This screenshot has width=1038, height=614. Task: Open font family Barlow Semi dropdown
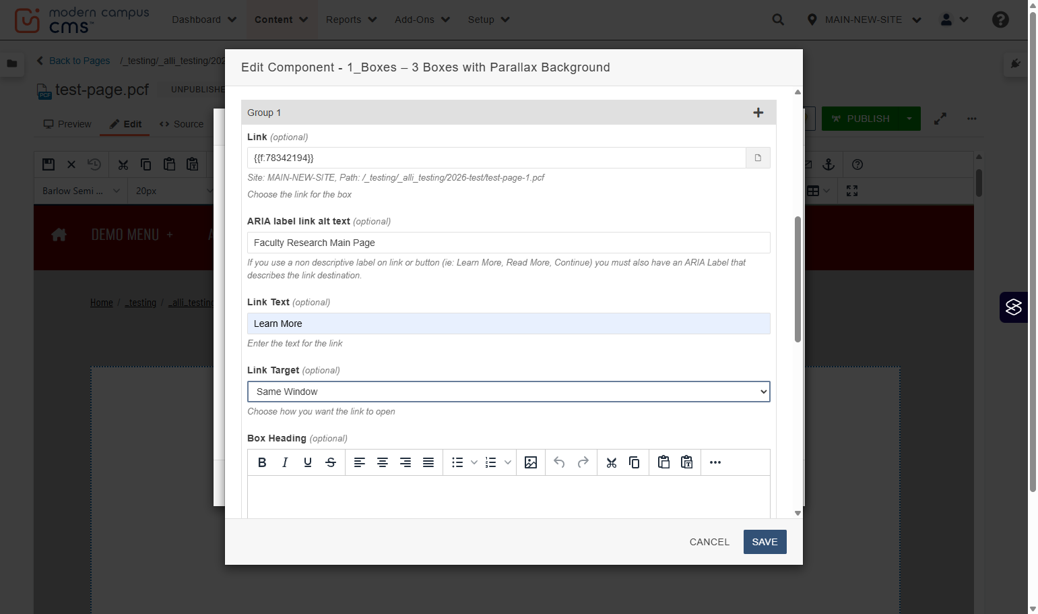point(81,191)
